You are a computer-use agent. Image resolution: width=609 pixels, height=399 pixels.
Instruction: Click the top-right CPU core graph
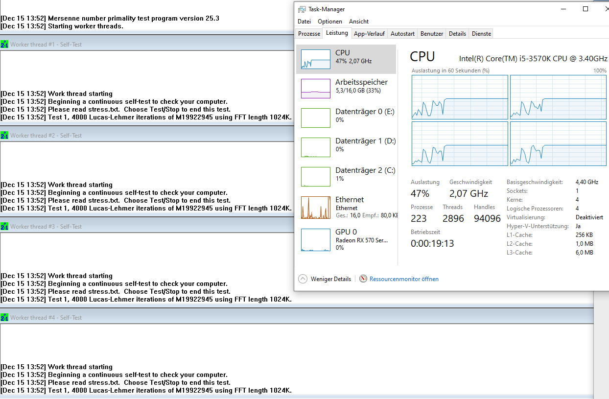[558, 97]
